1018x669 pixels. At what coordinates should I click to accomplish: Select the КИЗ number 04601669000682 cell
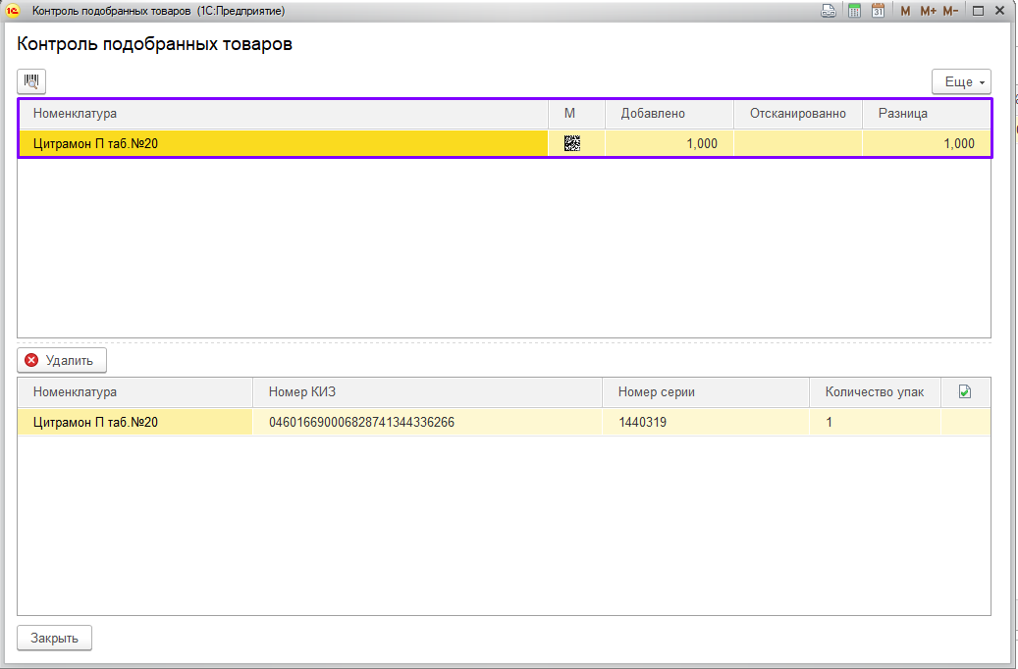(x=426, y=423)
